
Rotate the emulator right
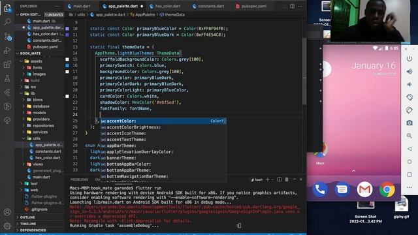tap(410, 110)
